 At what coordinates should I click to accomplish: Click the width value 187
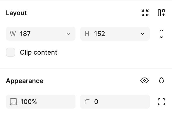tap(25, 34)
